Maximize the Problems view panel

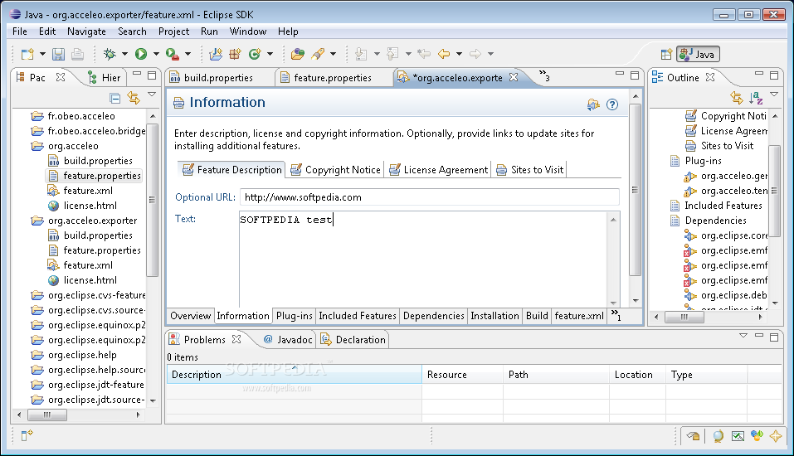coord(774,337)
